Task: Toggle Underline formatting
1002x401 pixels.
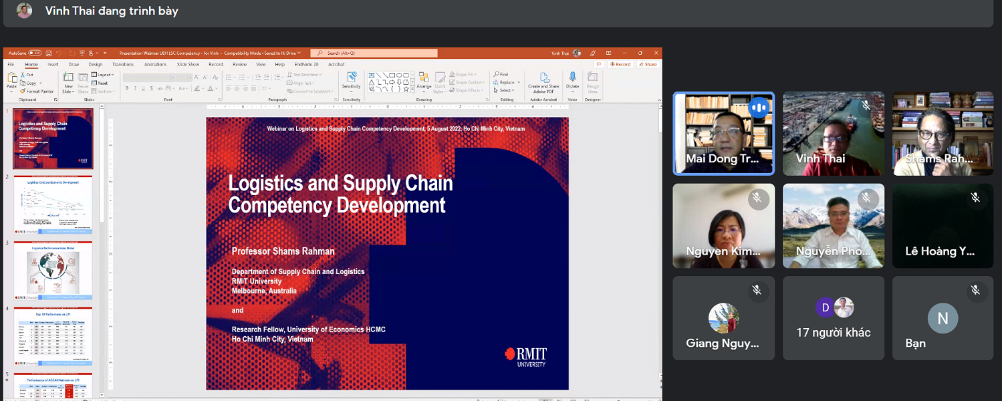Action: (x=143, y=88)
